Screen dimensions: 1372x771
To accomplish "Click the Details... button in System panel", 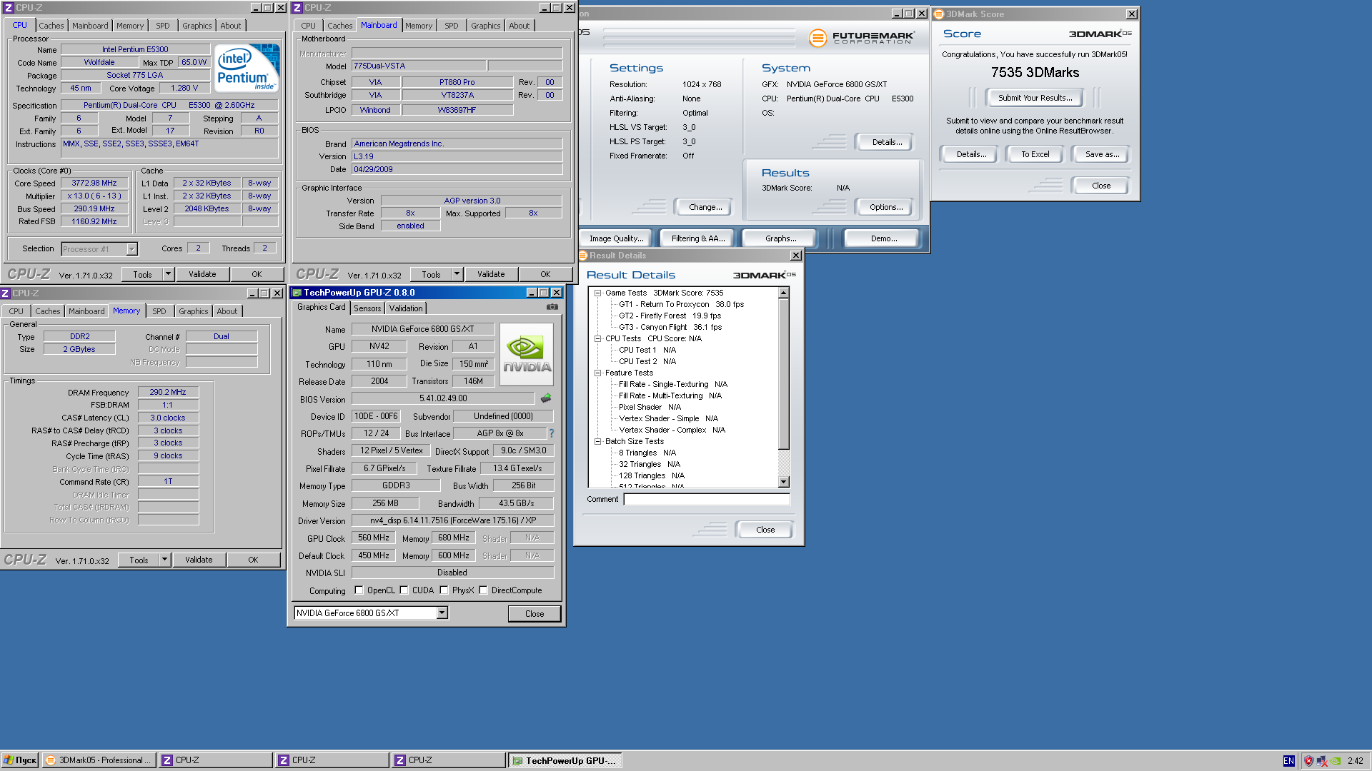I will (x=886, y=142).
